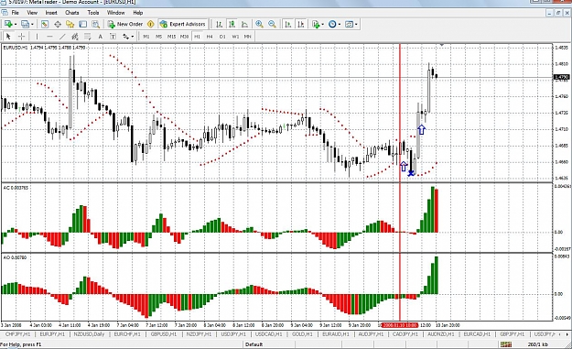The width and height of the screenshot is (572, 349).
Task: Switch to the NZDUSD,Daily chart tab
Action: (x=89, y=334)
